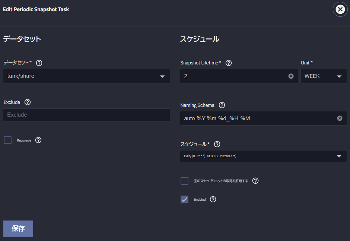Clear the Snapshot Lifetime value with its X icon
This screenshot has height=241, width=350.
point(291,76)
